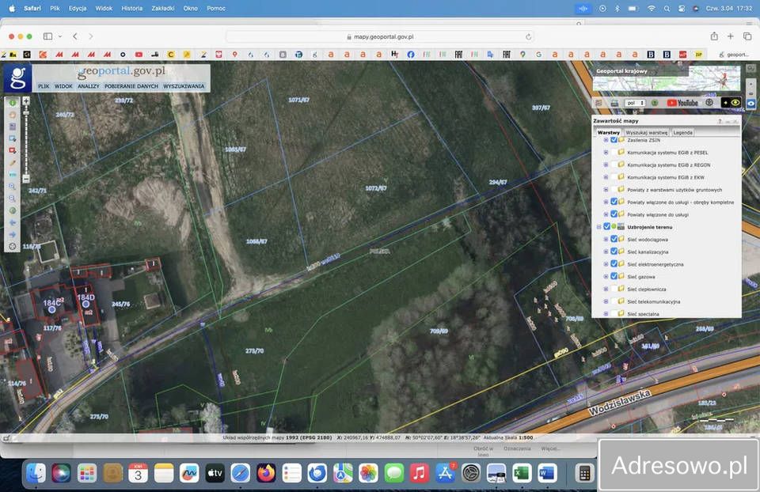Open the ANALIZY menu

pyautogui.click(x=88, y=86)
